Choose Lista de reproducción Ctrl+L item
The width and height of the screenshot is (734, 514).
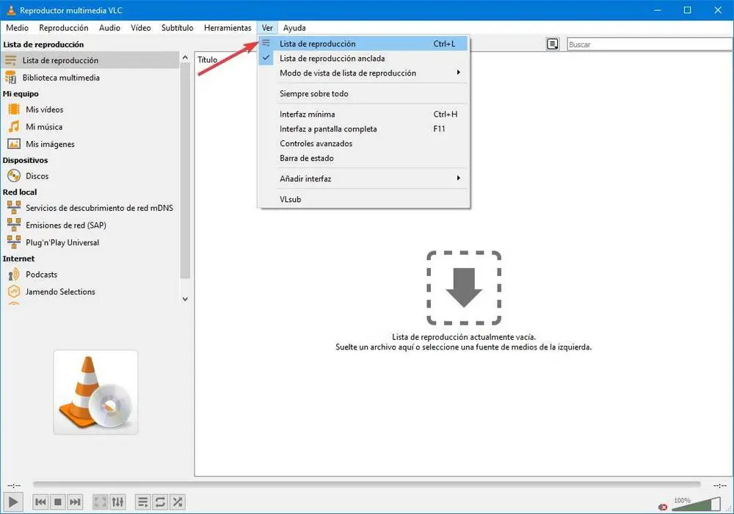tap(363, 43)
